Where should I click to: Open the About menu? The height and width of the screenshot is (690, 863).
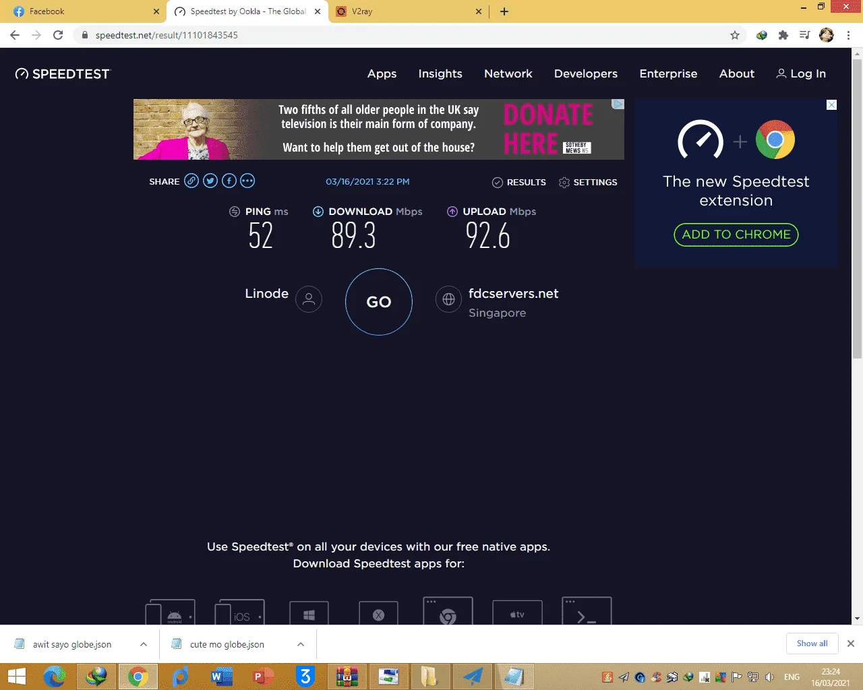tap(737, 73)
